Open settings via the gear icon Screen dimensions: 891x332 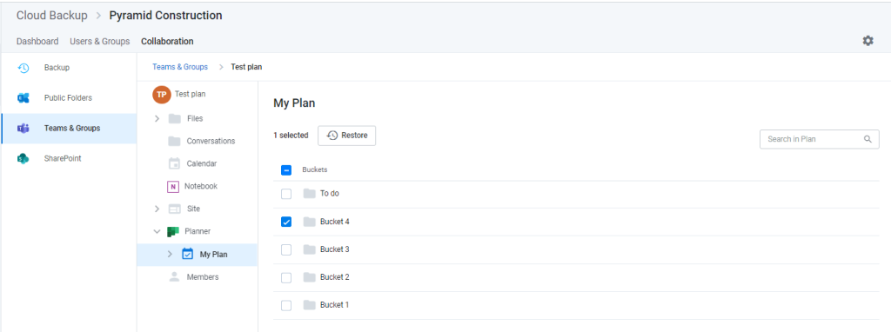click(x=868, y=41)
